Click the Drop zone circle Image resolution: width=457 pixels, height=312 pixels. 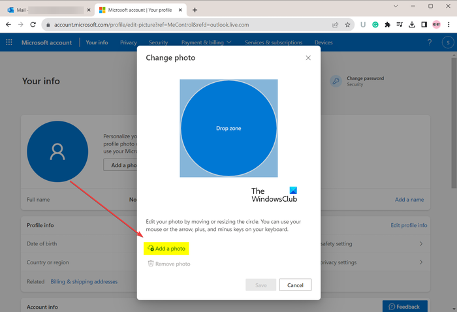tap(228, 128)
